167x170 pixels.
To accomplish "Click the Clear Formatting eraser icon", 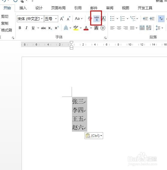I will (x=90, y=19).
